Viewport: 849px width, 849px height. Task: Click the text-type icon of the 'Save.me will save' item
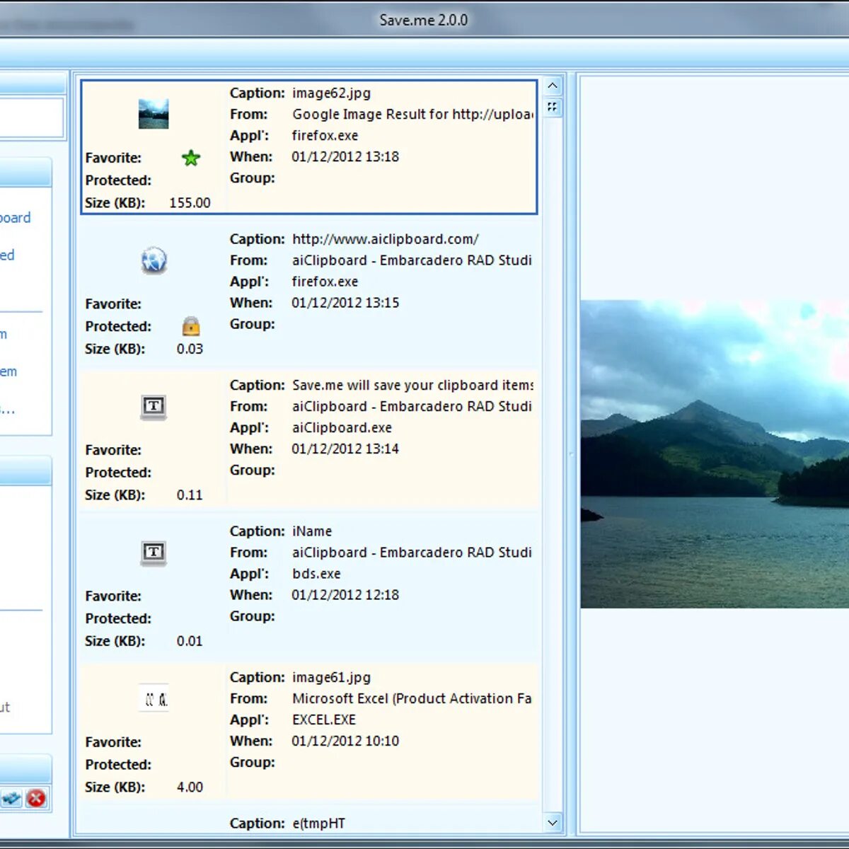154,407
